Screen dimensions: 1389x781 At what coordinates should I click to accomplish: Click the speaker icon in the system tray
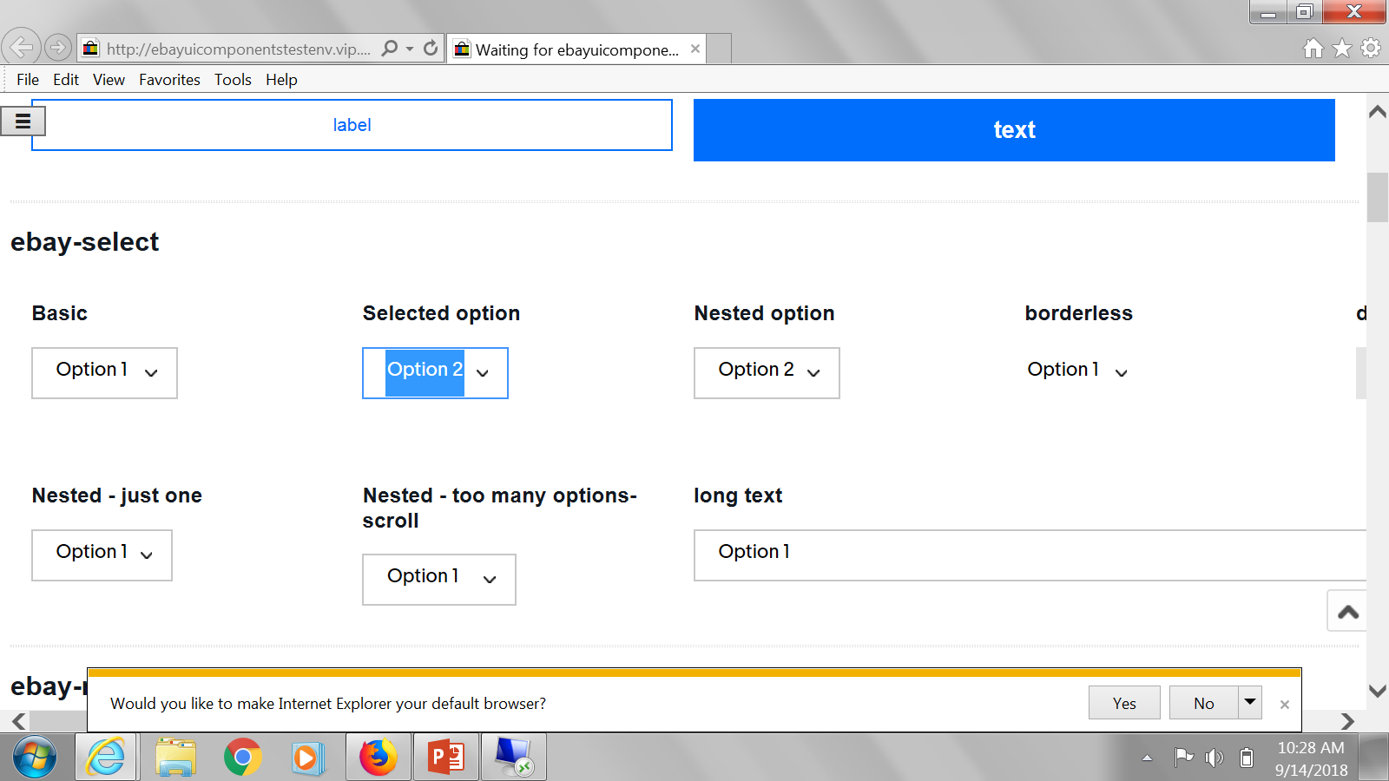point(1215,756)
